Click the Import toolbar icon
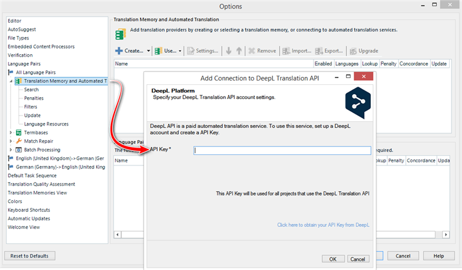 (286, 51)
